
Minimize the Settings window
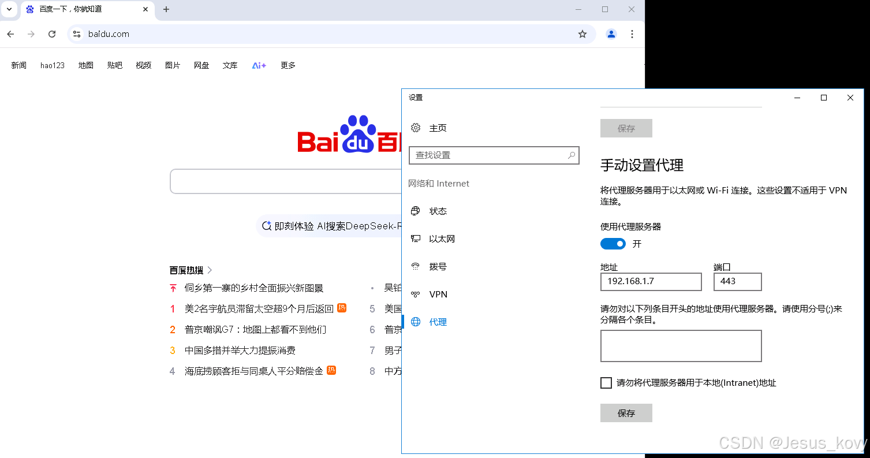[797, 98]
